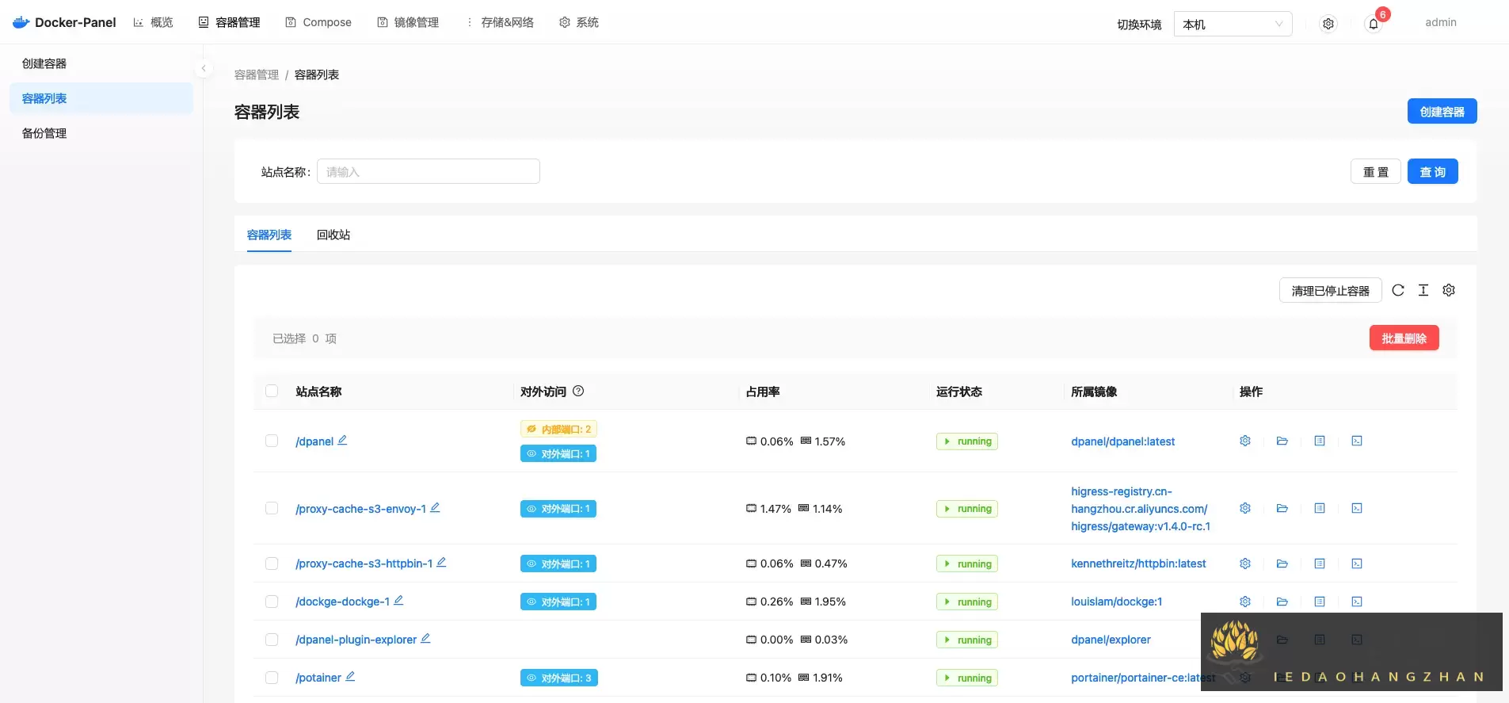The image size is (1509, 703).
Task: Edit the /potainer name pencil
Action: [350, 676]
